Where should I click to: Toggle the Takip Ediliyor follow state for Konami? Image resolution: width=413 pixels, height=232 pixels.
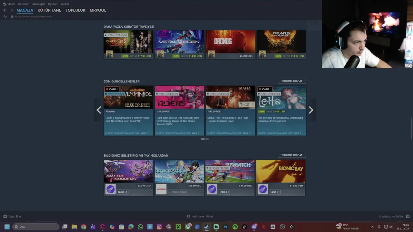178,192
